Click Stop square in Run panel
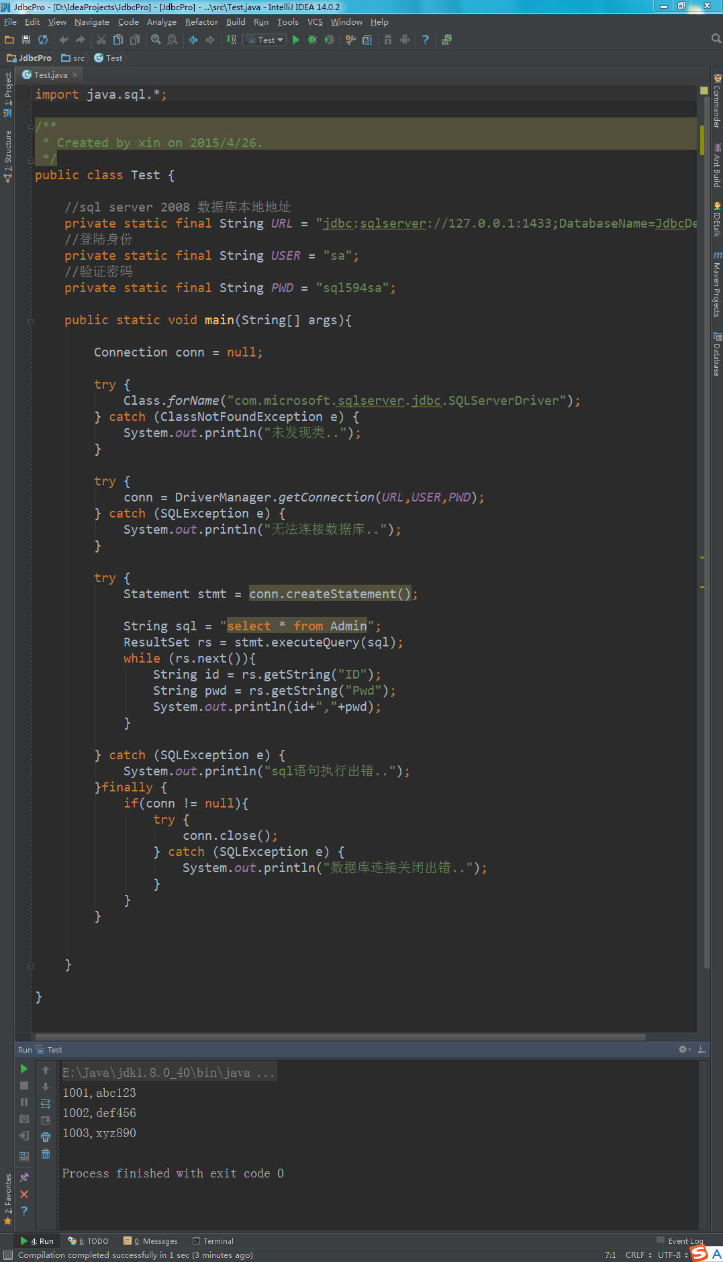This screenshot has width=723, height=1262. click(x=24, y=1085)
